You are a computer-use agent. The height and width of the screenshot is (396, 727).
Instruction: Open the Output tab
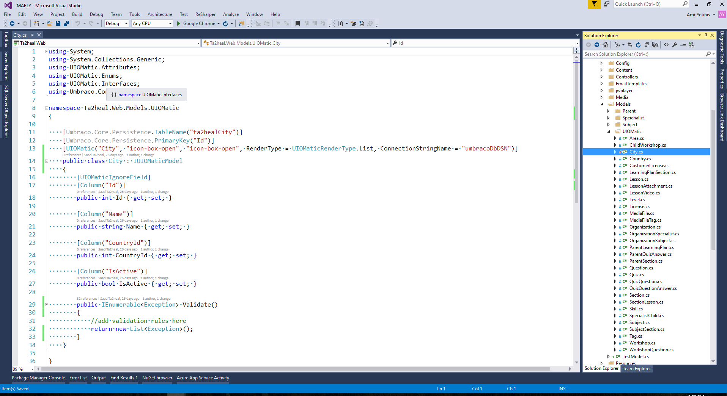[99, 378]
